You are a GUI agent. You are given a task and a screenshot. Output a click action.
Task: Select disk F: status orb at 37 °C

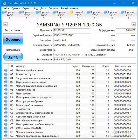click(88, 12)
